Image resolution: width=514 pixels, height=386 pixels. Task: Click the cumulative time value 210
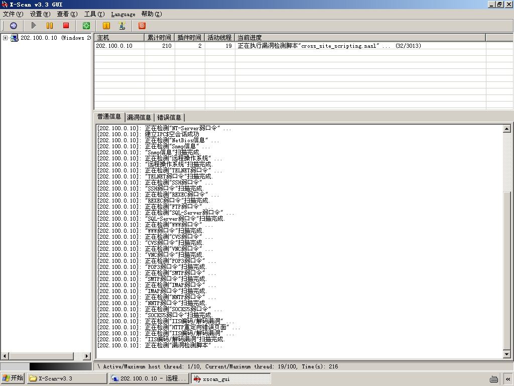pos(167,46)
